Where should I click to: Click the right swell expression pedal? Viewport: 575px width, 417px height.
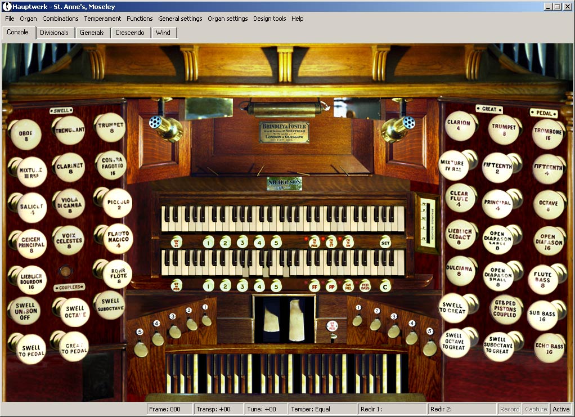(297, 320)
